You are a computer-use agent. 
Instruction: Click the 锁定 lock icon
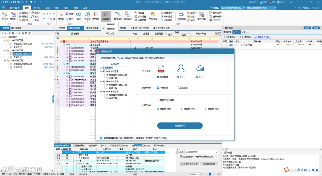[188, 16]
